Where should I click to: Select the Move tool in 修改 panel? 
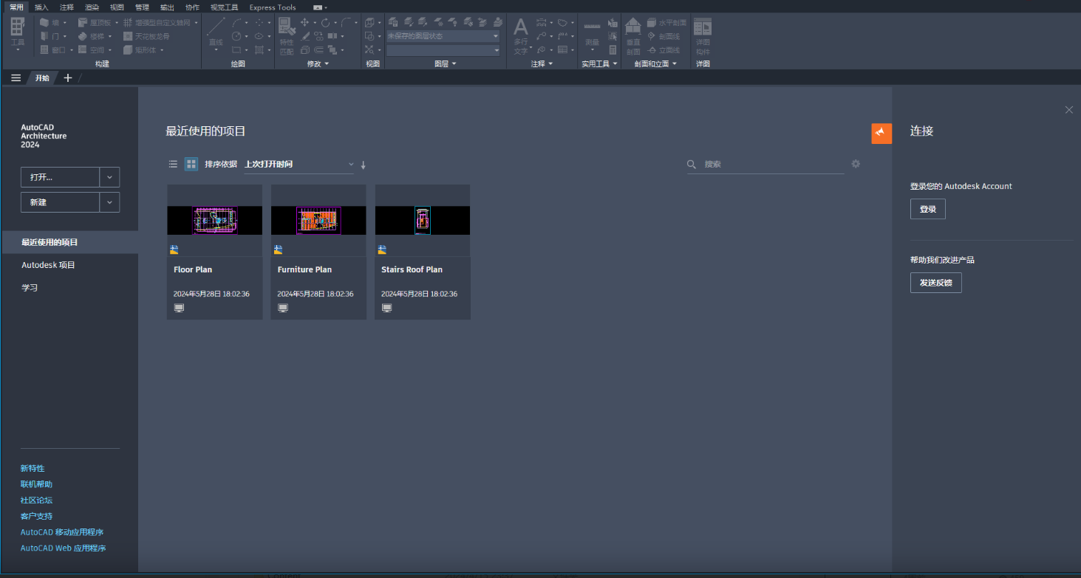click(x=304, y=22)
